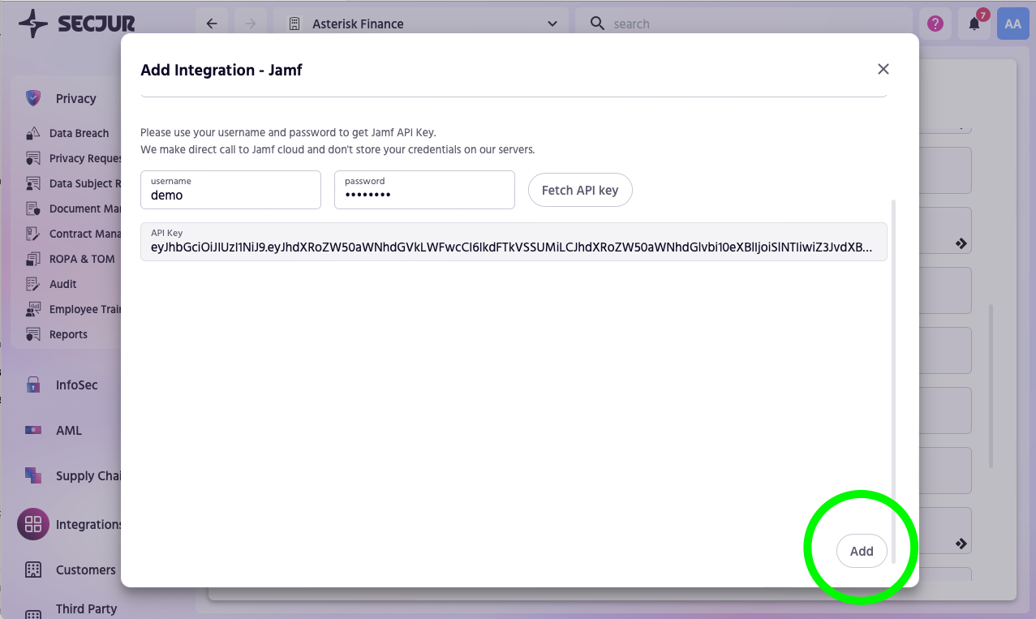Open Customers in sidebar

point(85,570)
